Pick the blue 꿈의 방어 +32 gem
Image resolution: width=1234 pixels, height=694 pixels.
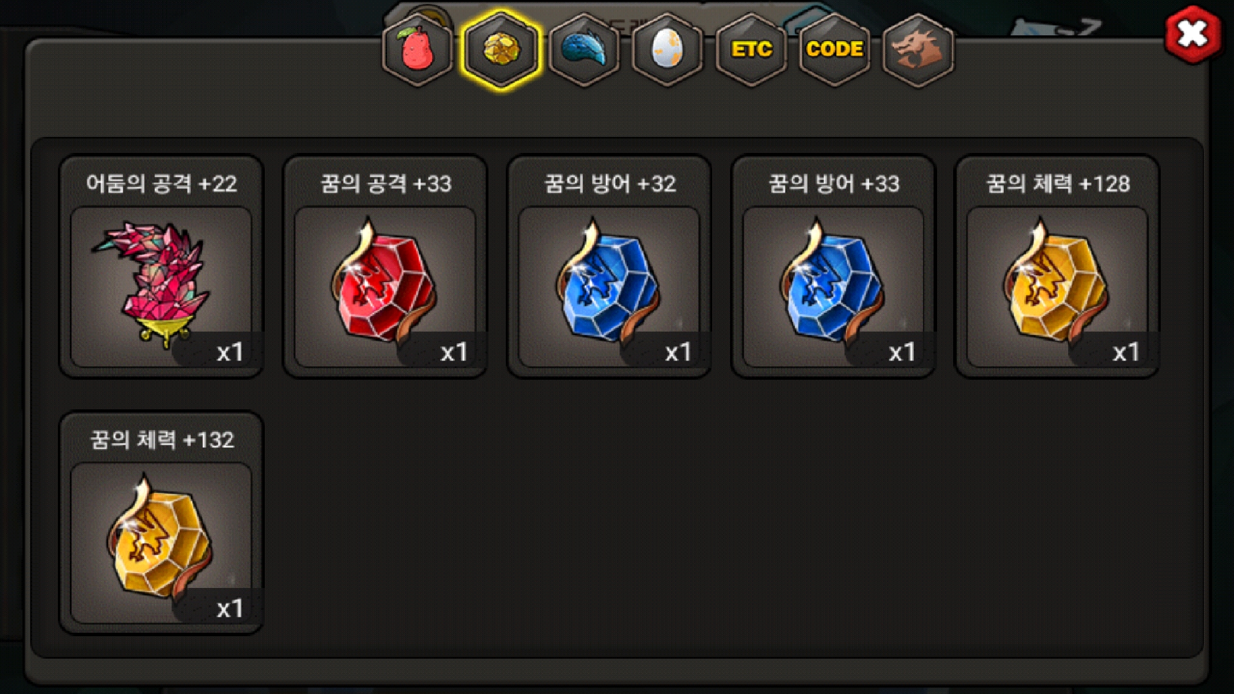pyautogui.click(x=609, y=287)
